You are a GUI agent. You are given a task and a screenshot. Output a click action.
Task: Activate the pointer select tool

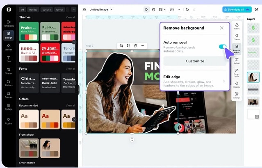click(x=146, y=9)
